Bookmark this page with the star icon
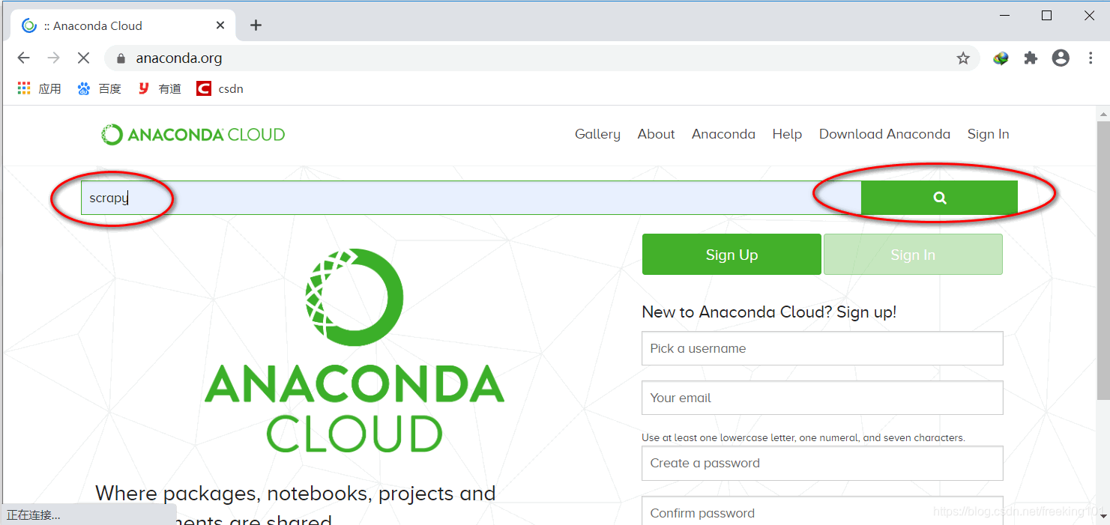The width and height of the screenshot is (1110, 525). (x=963, y=58)
